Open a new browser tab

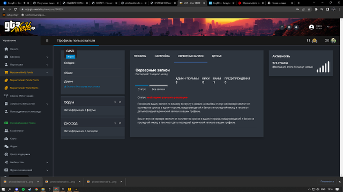click(x=299, y=3)
